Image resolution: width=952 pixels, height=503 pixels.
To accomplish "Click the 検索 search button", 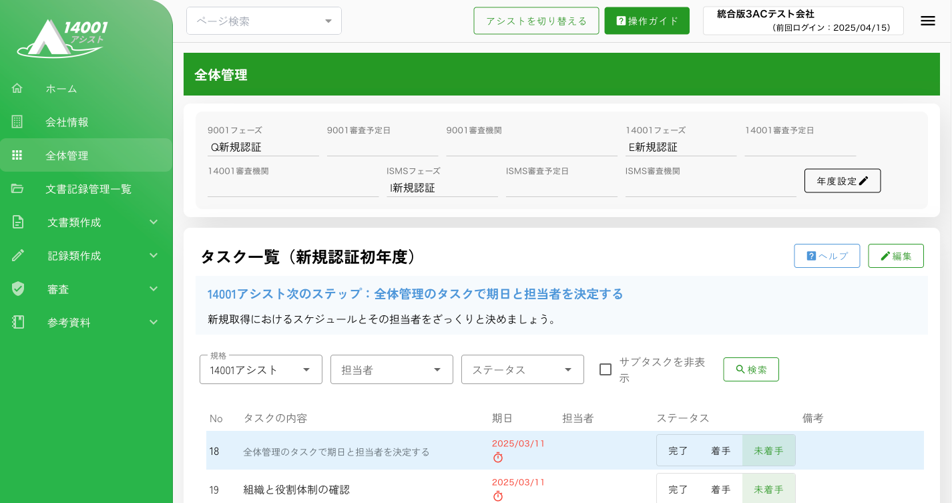I will (750, 369).
